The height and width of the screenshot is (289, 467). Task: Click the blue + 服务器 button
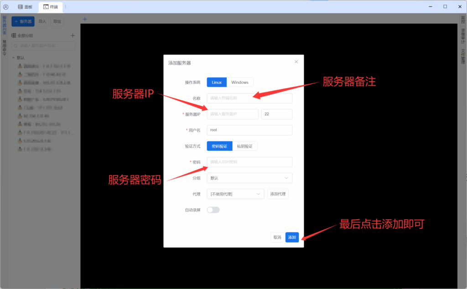tap(23, 21)
